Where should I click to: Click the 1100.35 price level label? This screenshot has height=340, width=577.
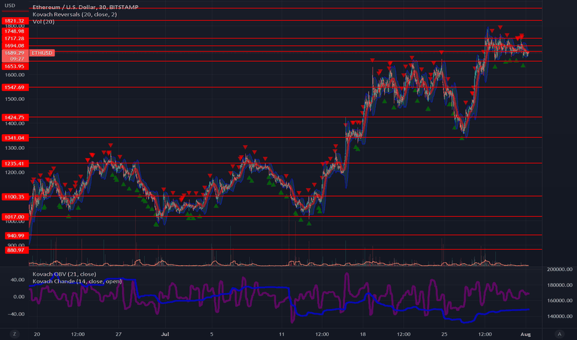tap(15, 197)
